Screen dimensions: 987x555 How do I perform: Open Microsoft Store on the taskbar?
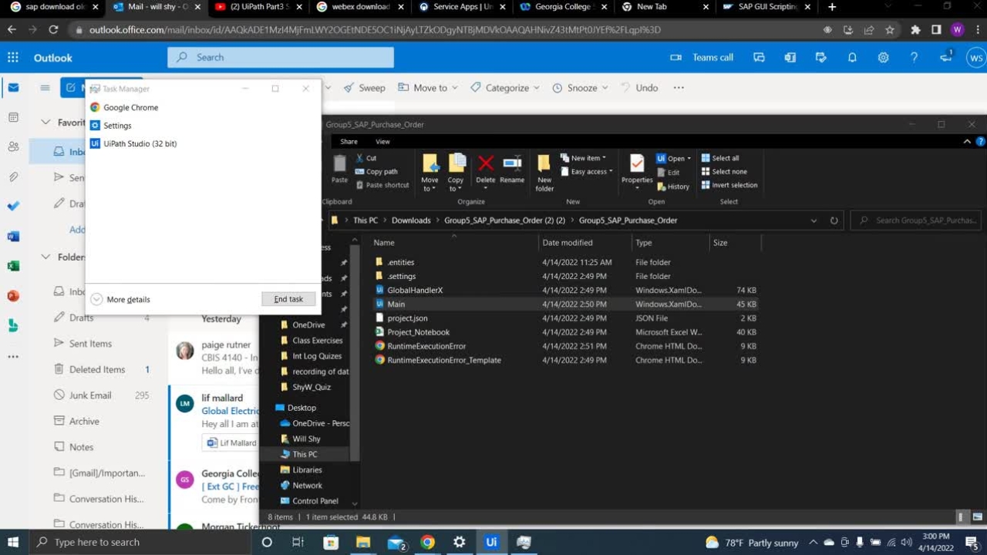click(x=331, y=542)
